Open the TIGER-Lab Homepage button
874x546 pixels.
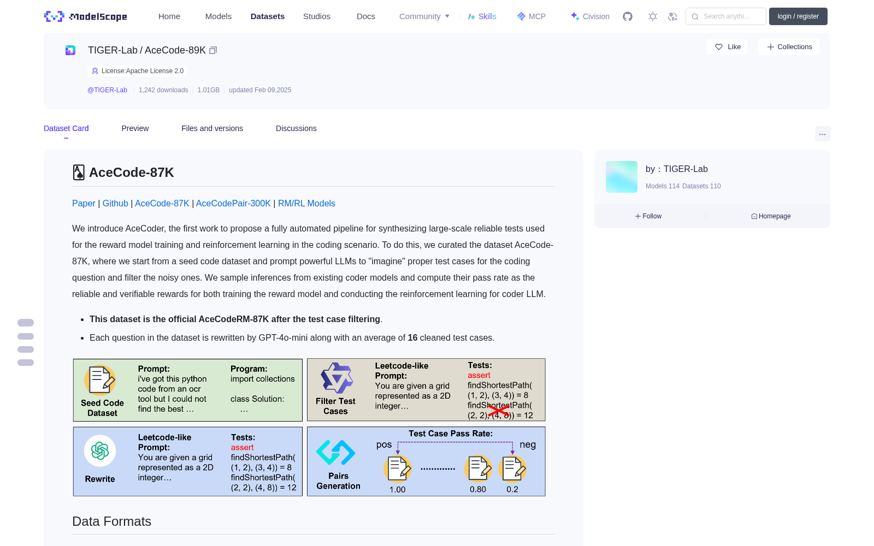771,216
